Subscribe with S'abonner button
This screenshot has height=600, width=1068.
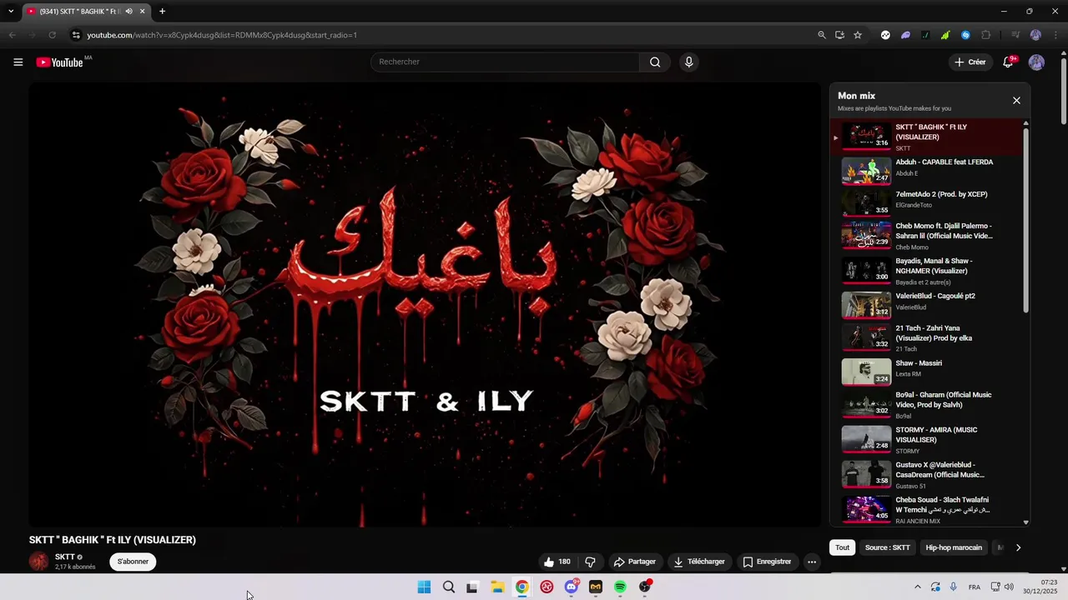133,562
